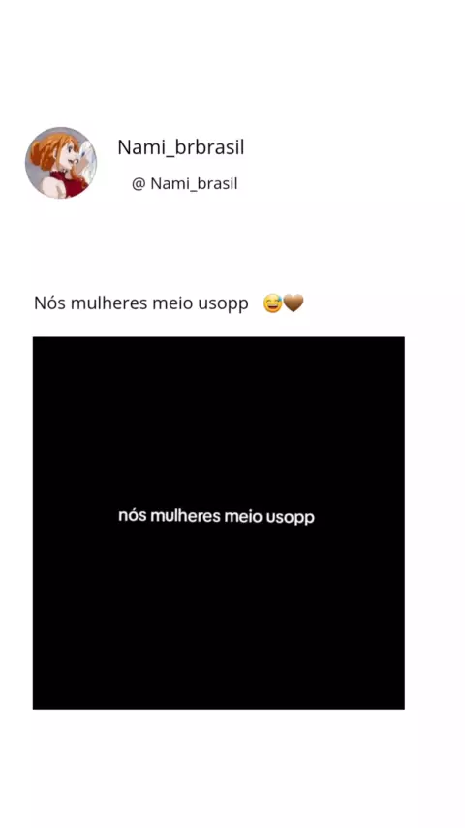Click 'nós' inside the black image
465x828 pixels.
click(133, 516)
